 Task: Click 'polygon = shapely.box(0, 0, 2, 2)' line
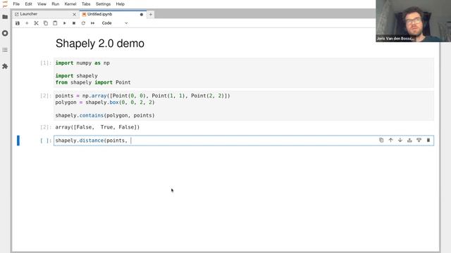click(105, 103)
